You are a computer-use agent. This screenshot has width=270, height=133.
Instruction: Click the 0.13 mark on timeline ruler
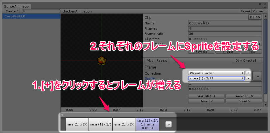point(164,110)
